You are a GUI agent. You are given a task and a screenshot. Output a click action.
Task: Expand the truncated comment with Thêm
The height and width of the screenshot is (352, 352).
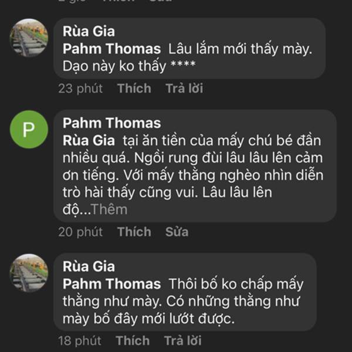pyautogui.click(x=109, y=209)
